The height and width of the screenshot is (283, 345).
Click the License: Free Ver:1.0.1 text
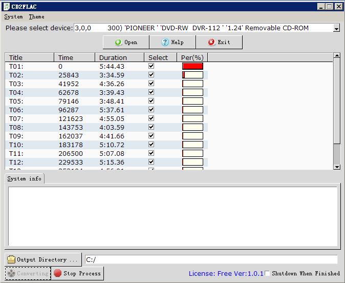click(x=226, y=274)
